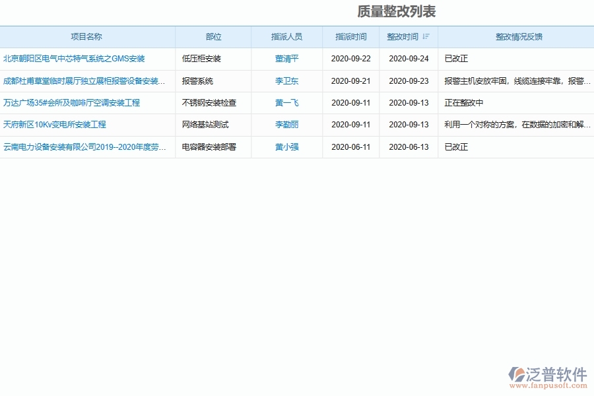View assignee 董清平's details
Viewport: 594px width, 396px height.
[x=286, y=58]
